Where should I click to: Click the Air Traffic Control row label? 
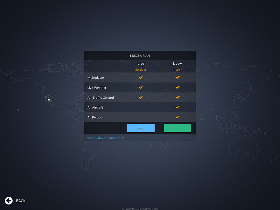coord(100,98)
